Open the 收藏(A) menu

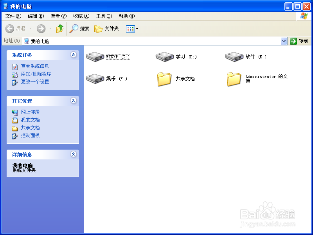(x=81, y=16)
